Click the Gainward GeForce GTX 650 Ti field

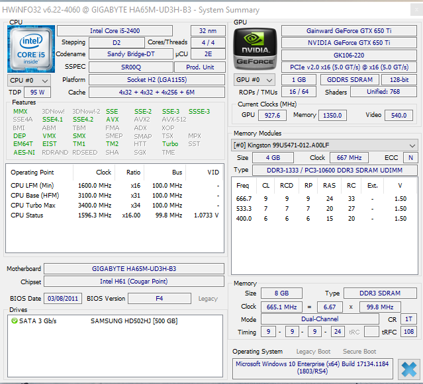[x=349, y=30]
